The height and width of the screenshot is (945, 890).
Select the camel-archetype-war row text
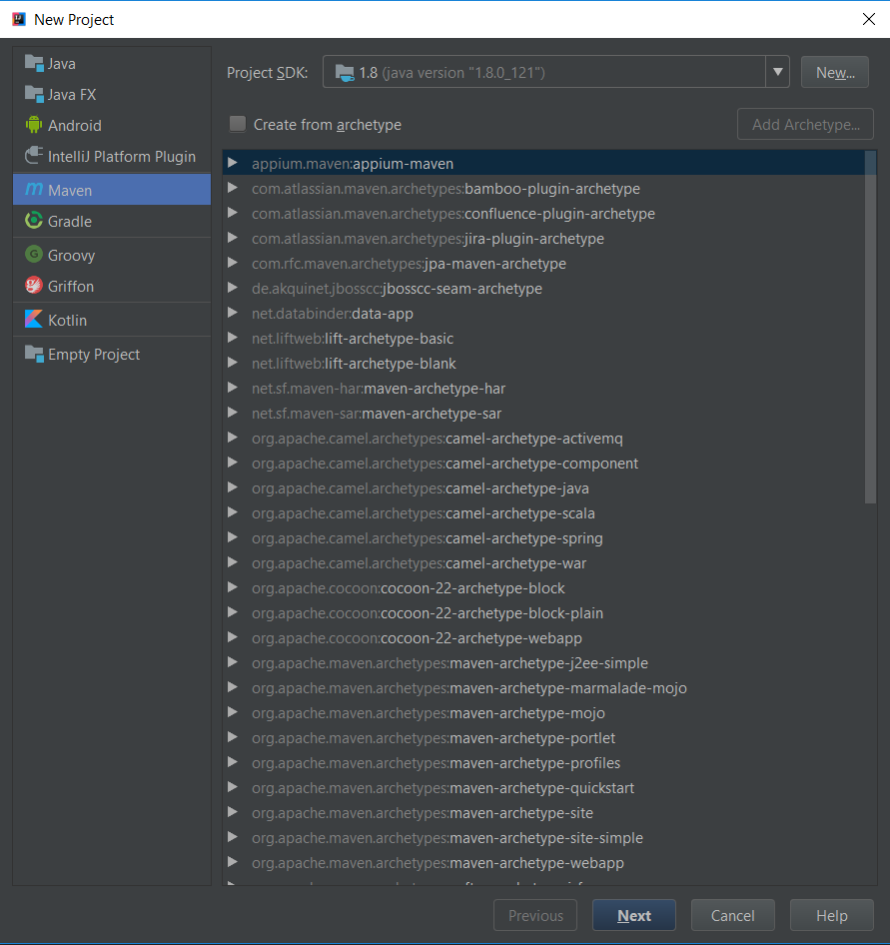(x=419, y=562)
